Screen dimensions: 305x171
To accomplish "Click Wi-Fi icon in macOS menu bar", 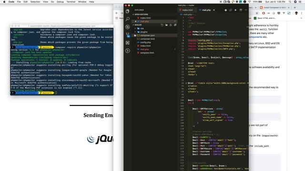I will coord(249,2).
